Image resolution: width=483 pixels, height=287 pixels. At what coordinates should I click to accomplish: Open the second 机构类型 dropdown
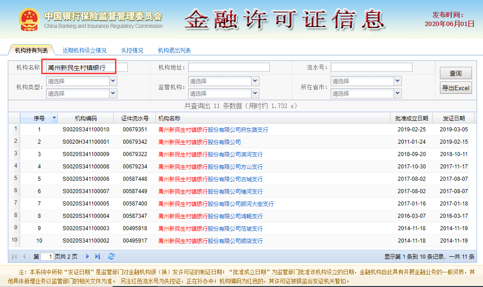coord(113,93)
